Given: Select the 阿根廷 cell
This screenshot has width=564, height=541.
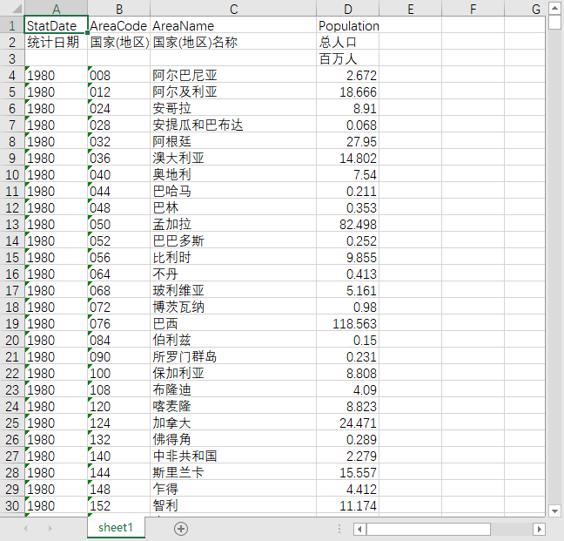Looking at the screenshot, I should (233, 141).
